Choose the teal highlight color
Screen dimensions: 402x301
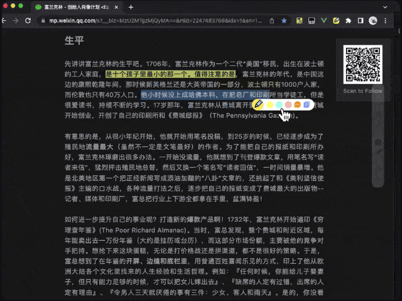[278, 104]
